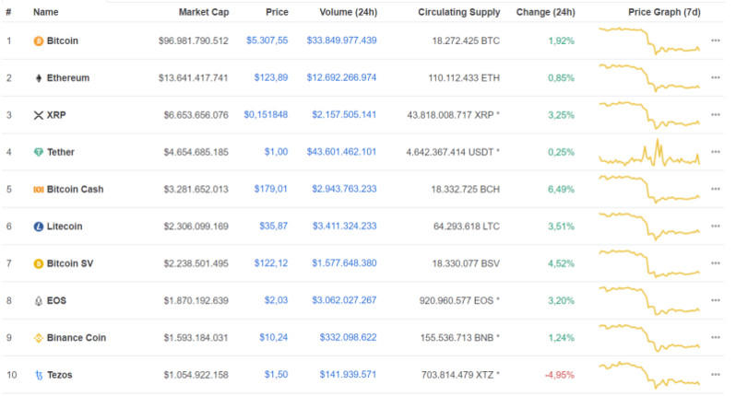Image resolution: width=736 pixels, height=396 pixels.
Task: Open Ethereum 7-day price graph
Action: [649, 78]
